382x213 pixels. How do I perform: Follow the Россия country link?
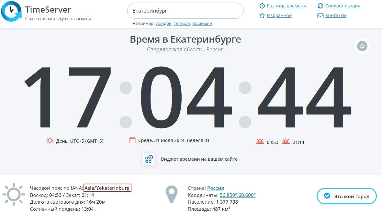pyautogui.click(x=216, y=188)
